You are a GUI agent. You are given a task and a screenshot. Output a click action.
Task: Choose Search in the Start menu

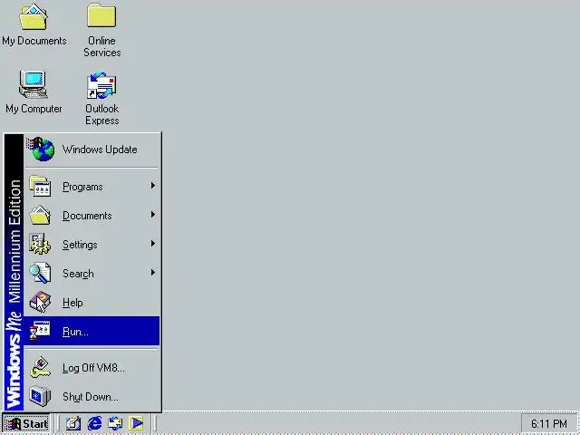[x=92, y=273]
